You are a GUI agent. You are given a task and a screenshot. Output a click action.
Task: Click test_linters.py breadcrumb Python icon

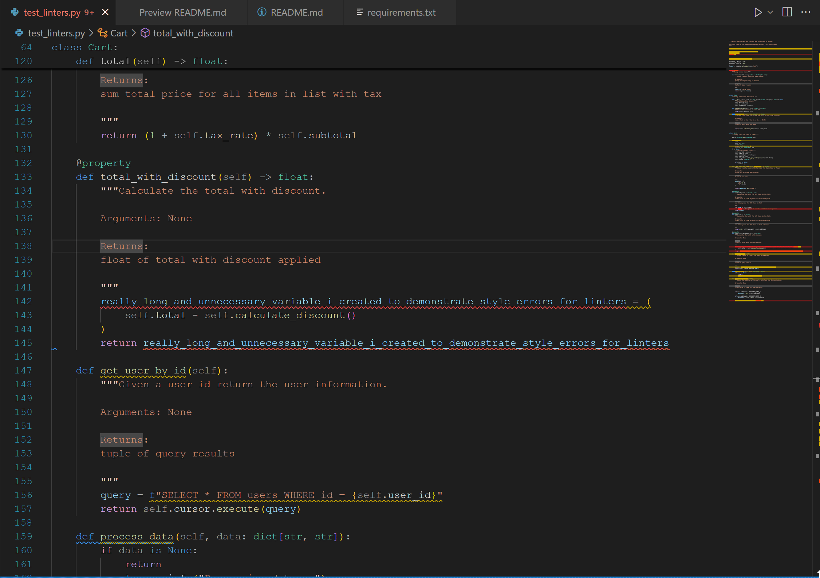coord(19,33)
